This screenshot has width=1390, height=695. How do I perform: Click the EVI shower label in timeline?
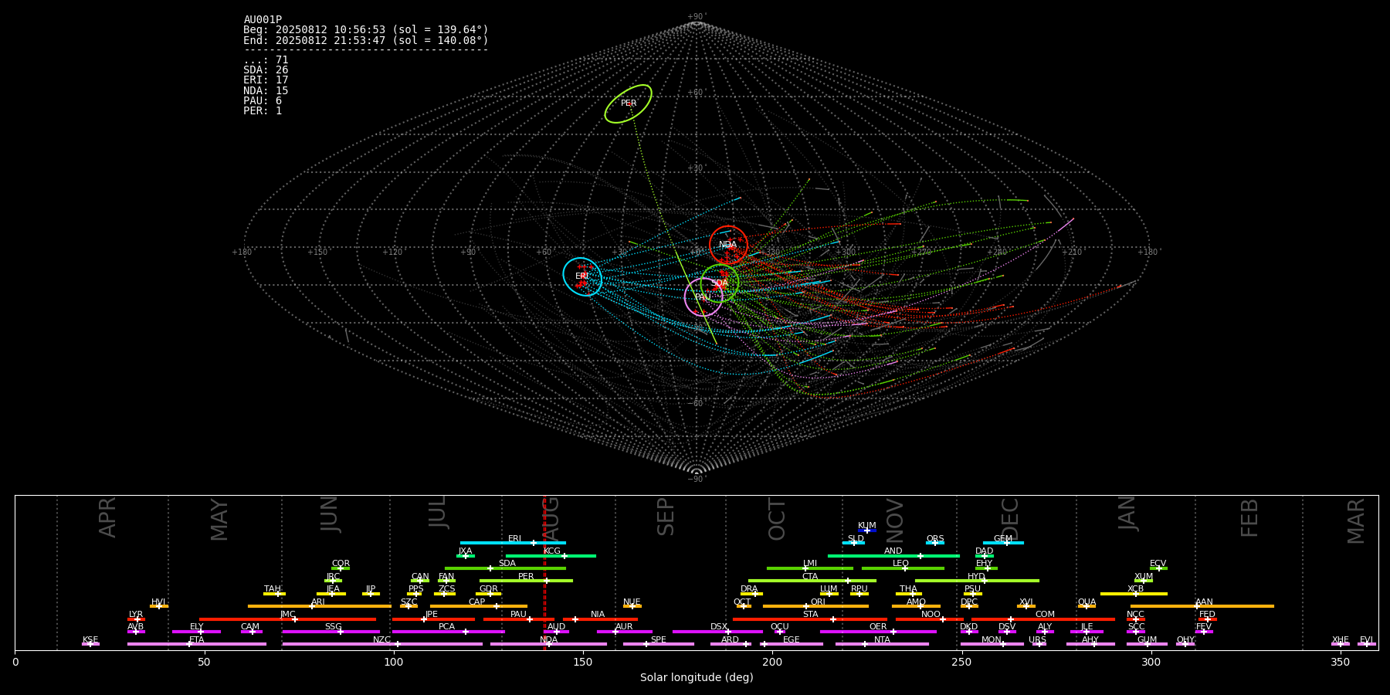pos(1367,640)
